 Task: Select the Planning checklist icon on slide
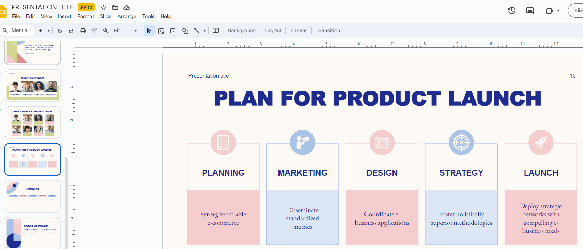[223, 142]
